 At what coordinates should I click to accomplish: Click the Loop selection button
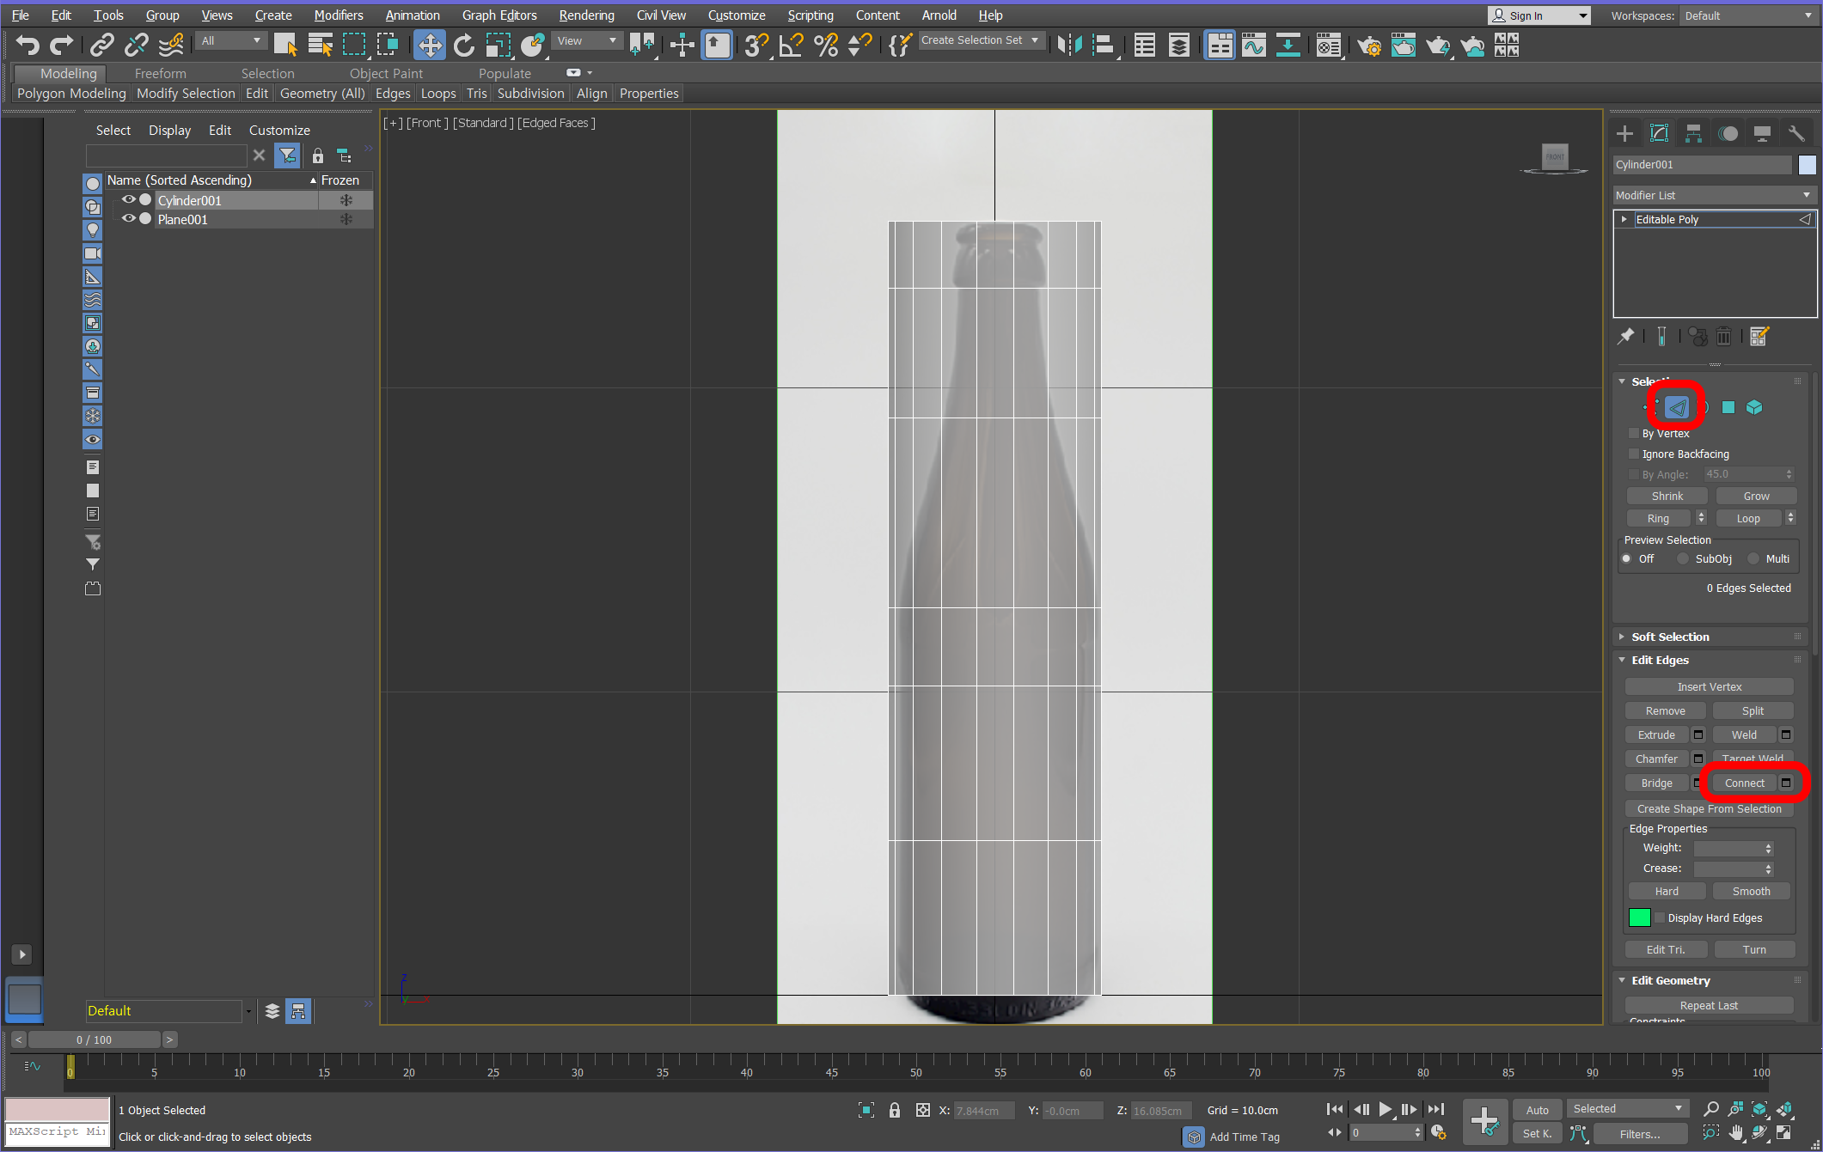click(x=1747, y=518)
